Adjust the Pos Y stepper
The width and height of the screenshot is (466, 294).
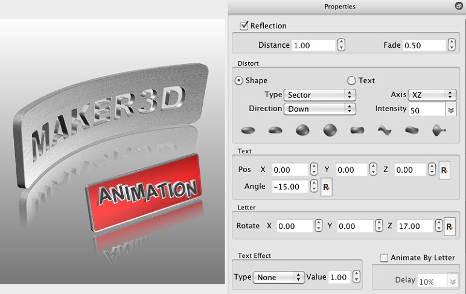[x=373, y=169]
